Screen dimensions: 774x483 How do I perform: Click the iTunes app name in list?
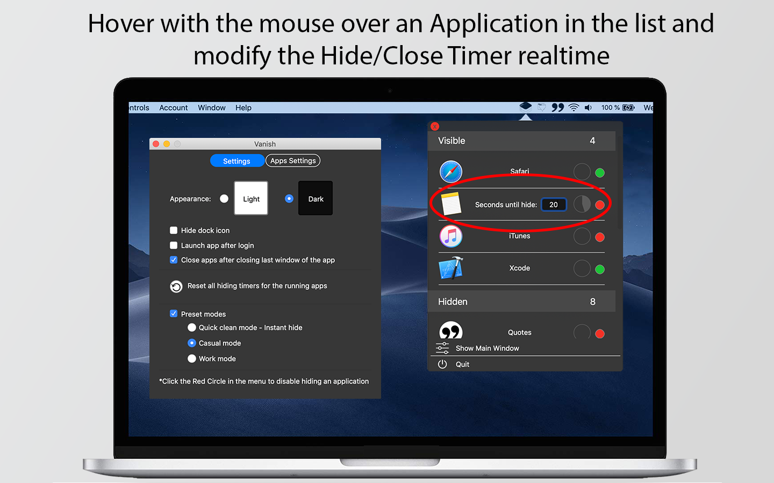pos(520,236)
